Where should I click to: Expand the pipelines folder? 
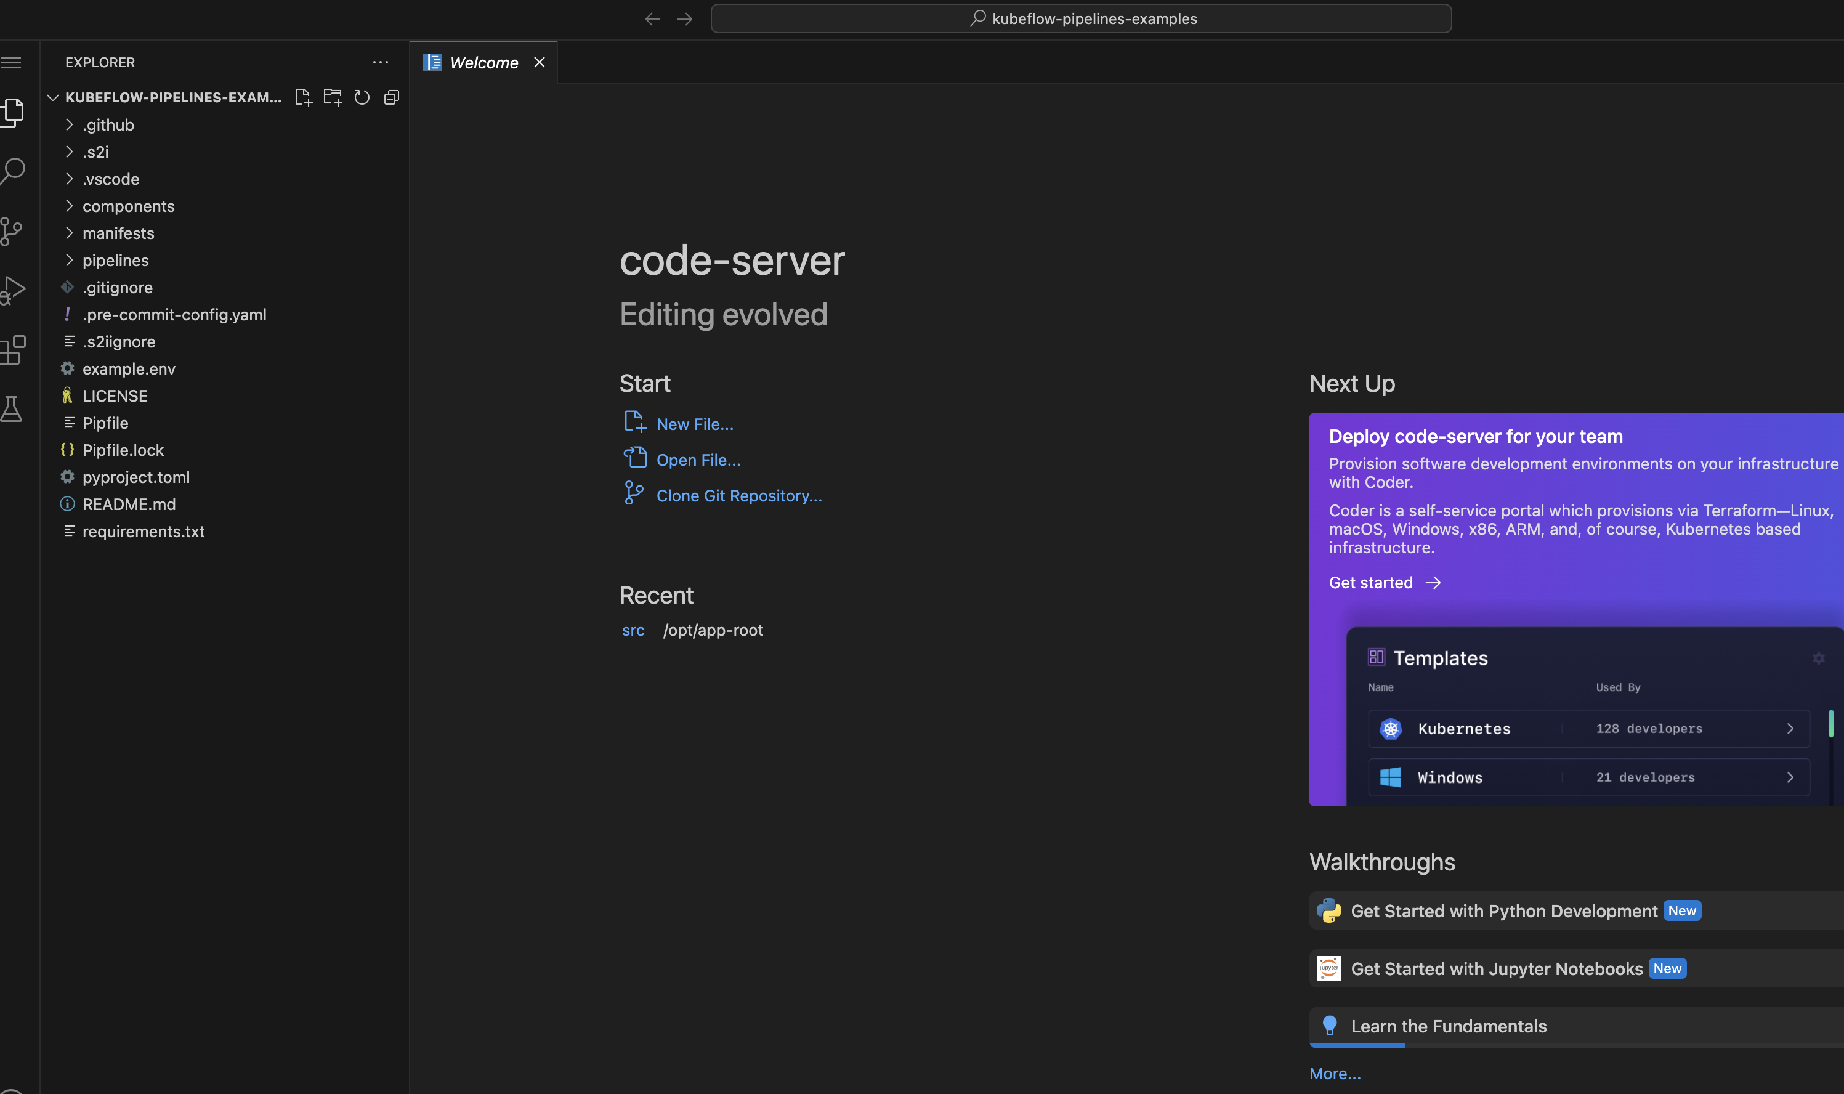point(116,260)
